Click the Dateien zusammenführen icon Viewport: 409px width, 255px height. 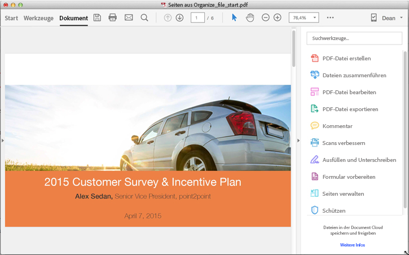pos(315,75)
